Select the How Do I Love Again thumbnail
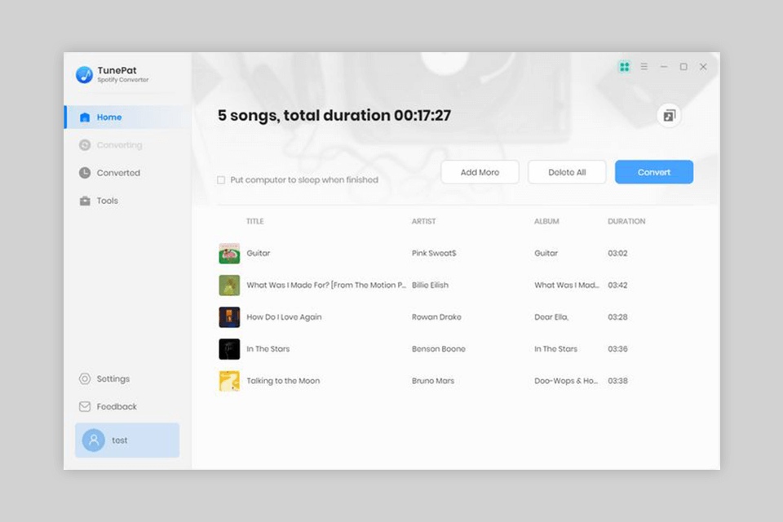The height and width of the screenshot is (522, 783). [229, 317]
